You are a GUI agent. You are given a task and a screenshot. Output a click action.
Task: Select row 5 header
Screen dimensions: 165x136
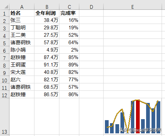click(4, 43)
